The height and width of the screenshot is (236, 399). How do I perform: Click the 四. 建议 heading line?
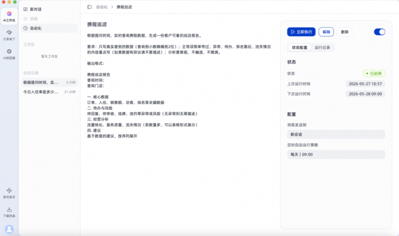point(94,131)
